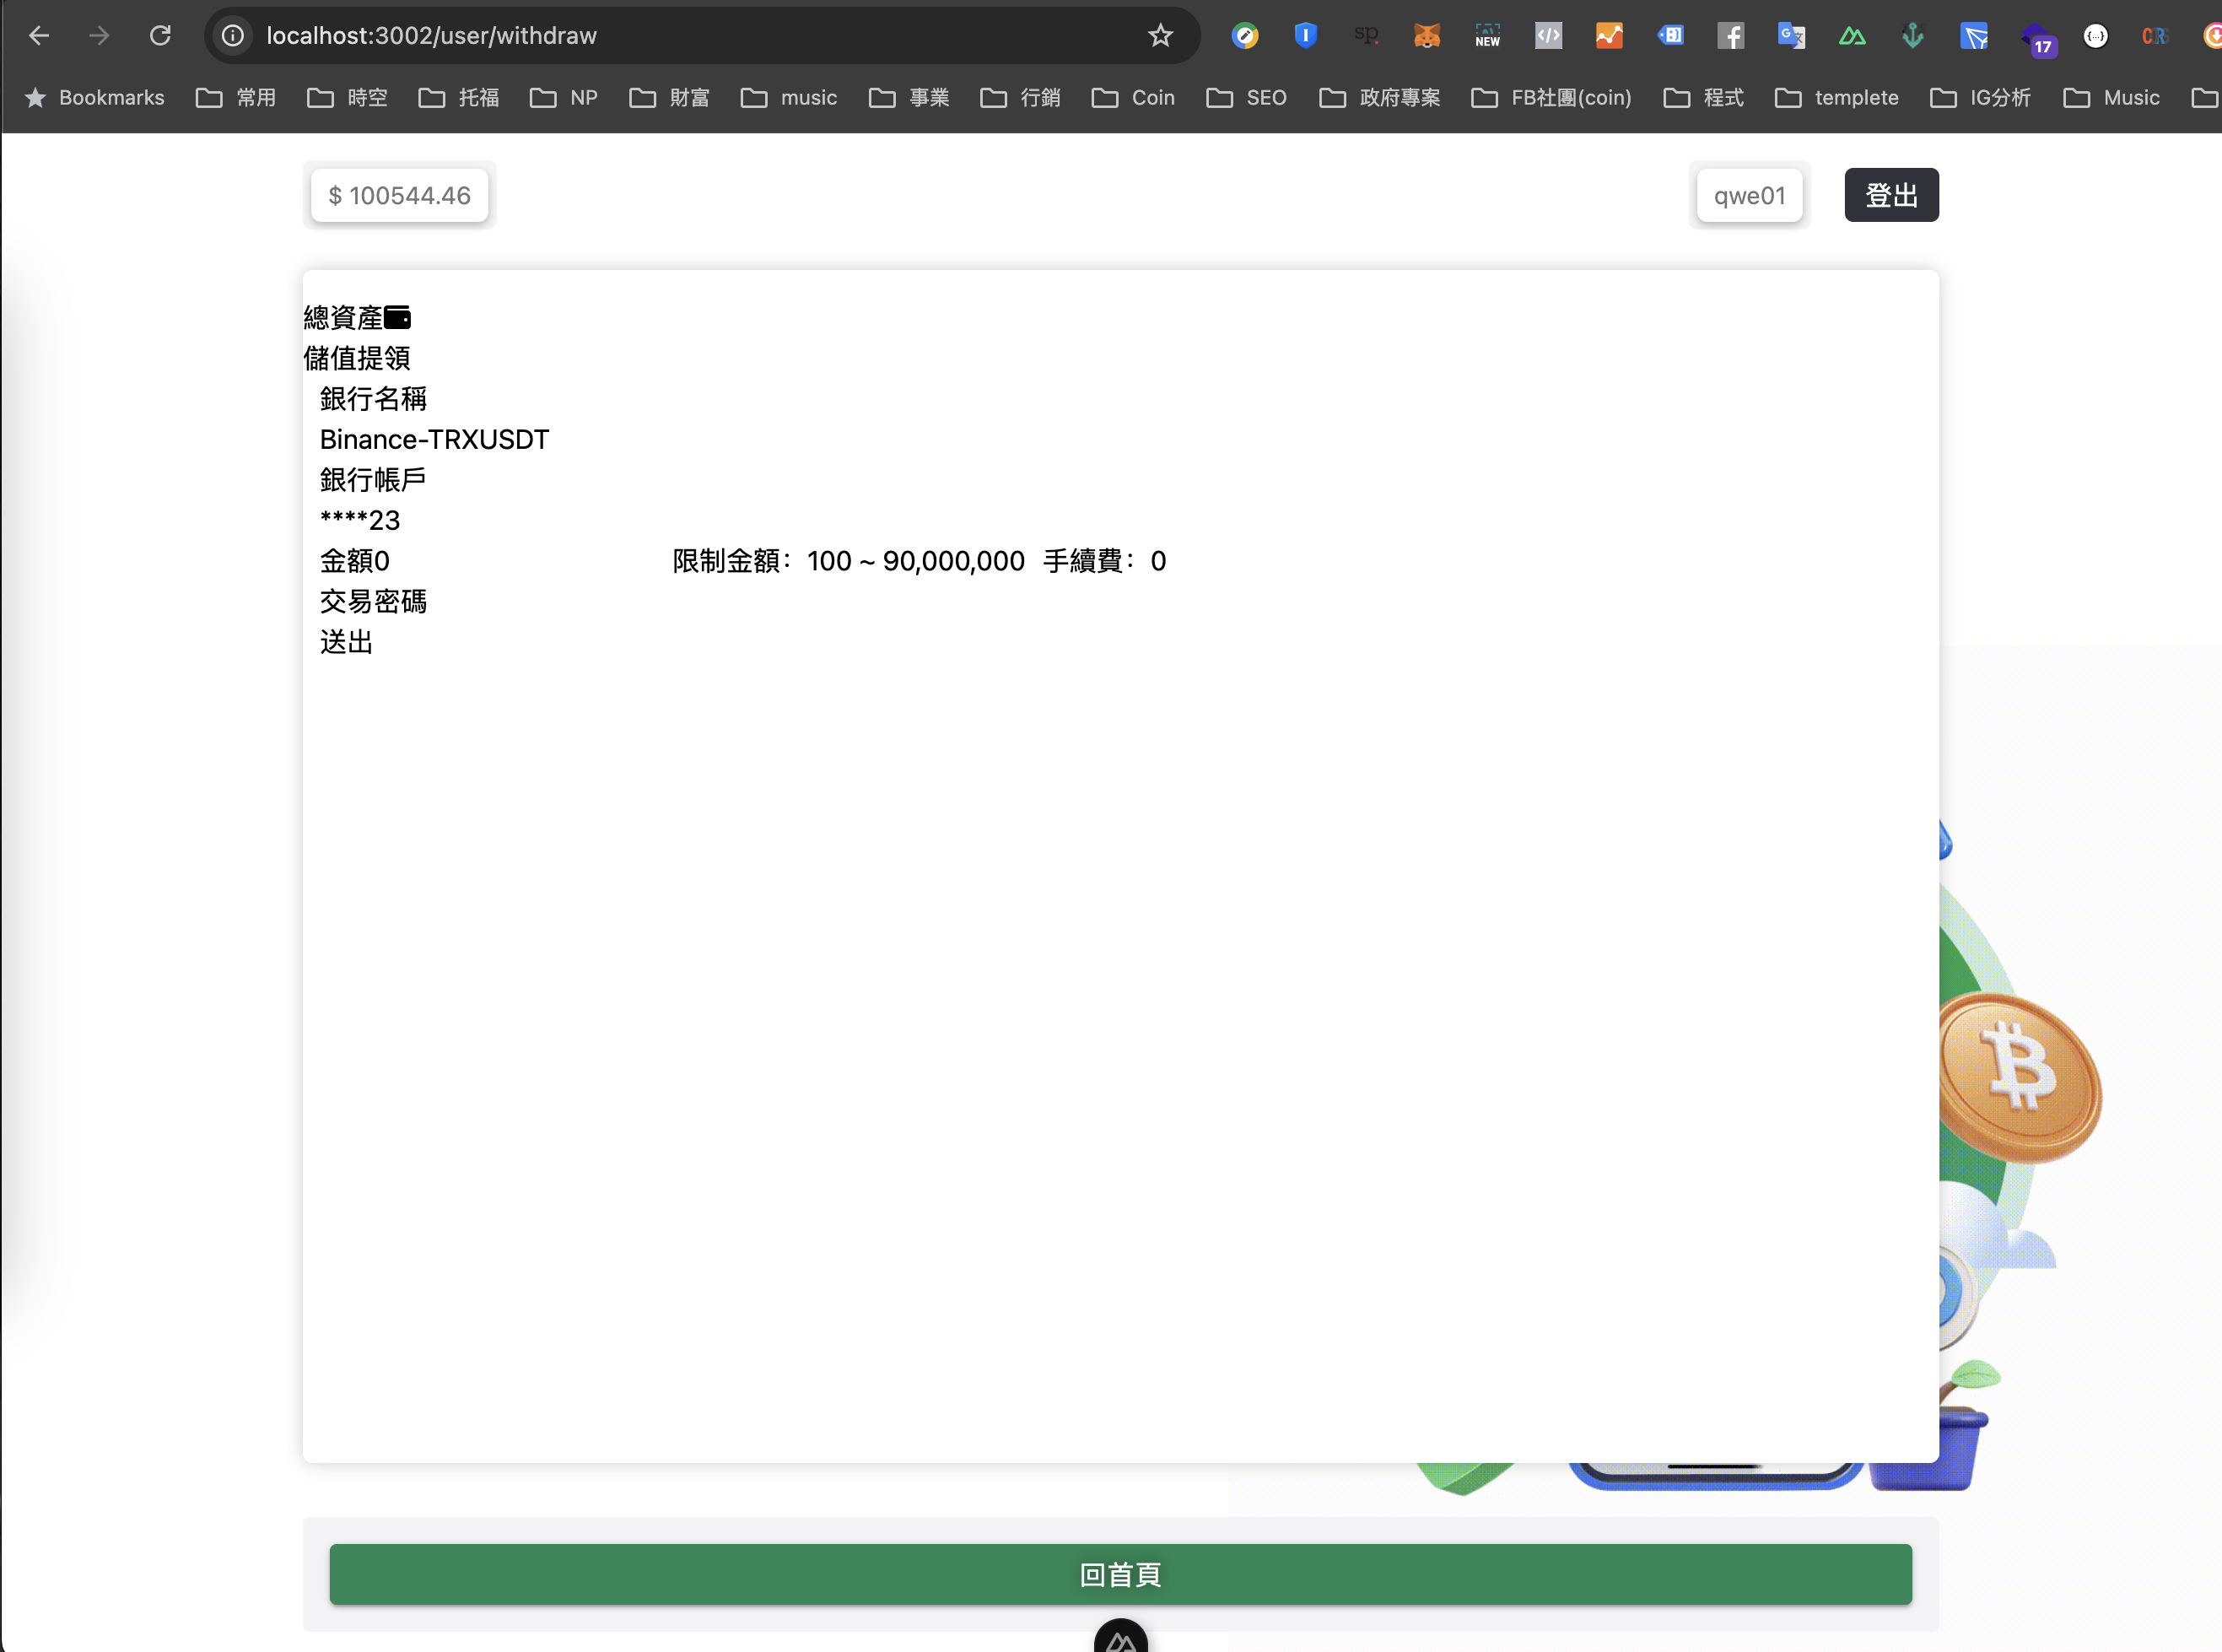This screenshot has height=1652, width=2222.
Task: Click the green 回首頁 button
Action: (1119, 1574)
